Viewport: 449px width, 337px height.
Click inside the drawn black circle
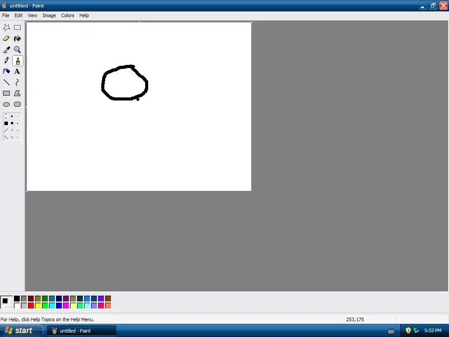[124, 84]
